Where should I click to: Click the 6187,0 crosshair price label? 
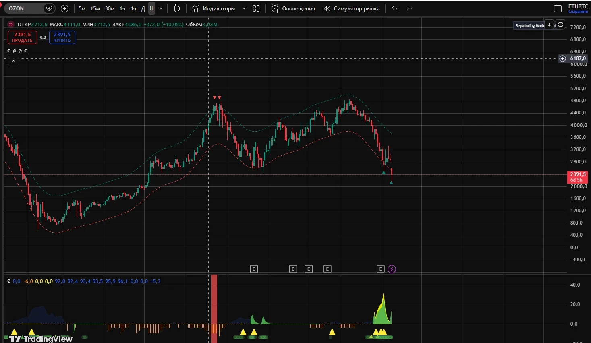pyautogui.click(x=578, y=58)
